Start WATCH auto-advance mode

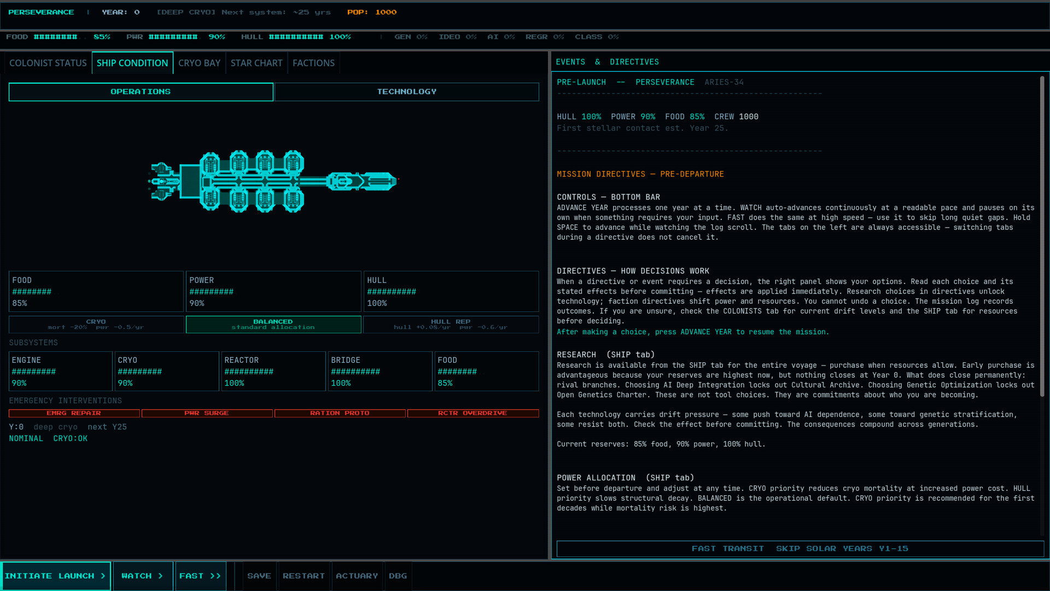[142, 575]
